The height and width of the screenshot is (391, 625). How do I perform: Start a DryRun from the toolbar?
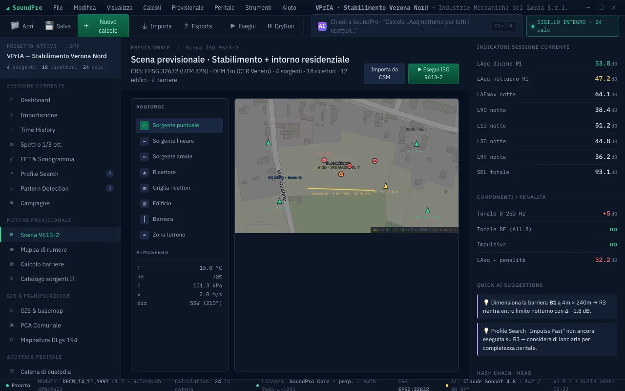pos(281,26)
